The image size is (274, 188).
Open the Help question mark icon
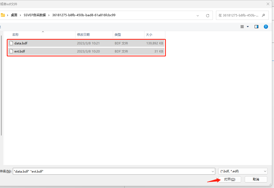[x=266, y=26]
